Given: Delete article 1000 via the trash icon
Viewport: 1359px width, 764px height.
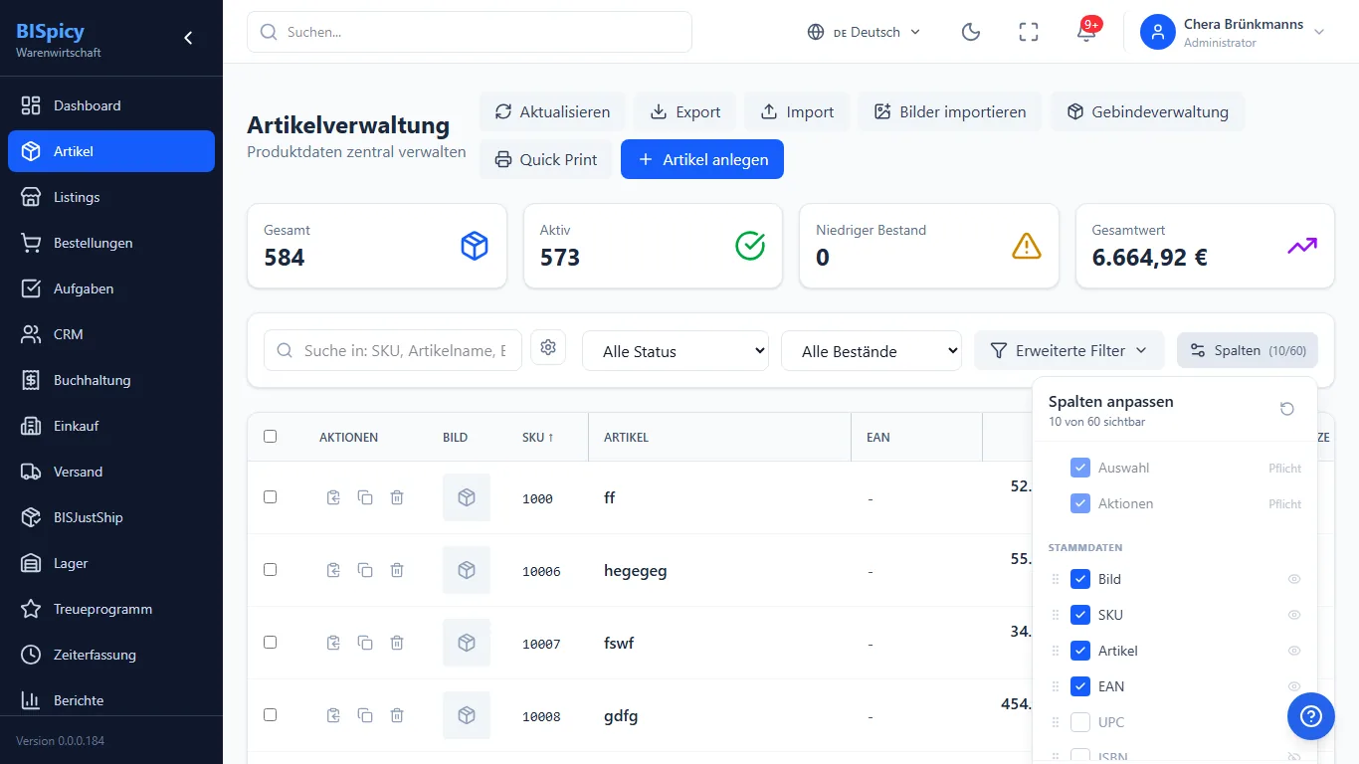Looking at the screenshot, I should click(x=397, y=497).
